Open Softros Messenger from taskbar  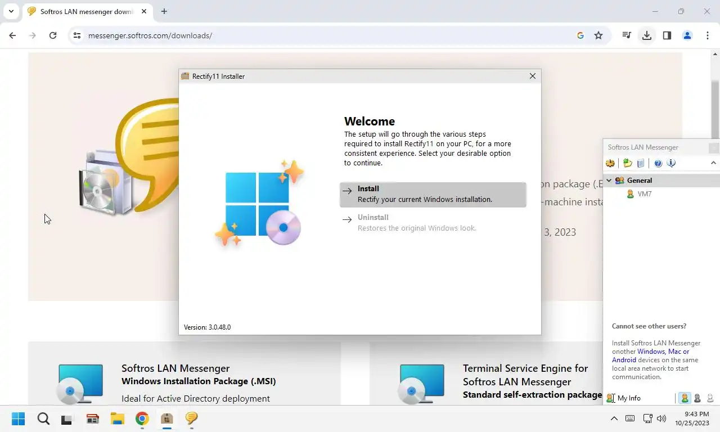pyautogui.click(x=191, y=418)
